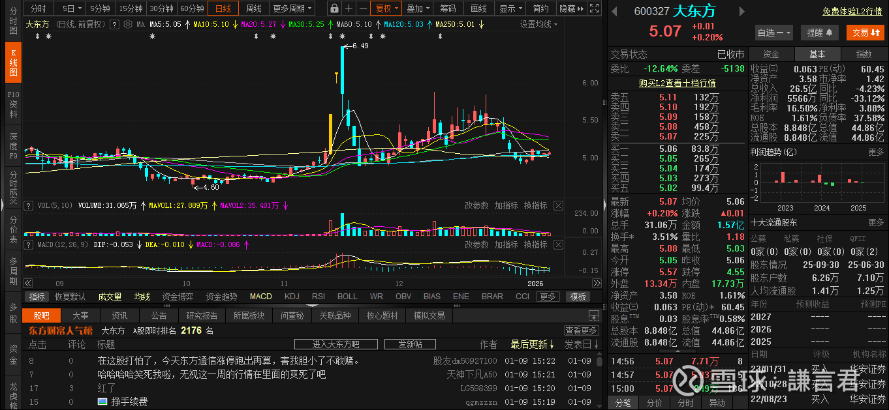The height and width of the screenshot is (410, 889).
Task: Click 查看更多 button
Action: (582, 330)
